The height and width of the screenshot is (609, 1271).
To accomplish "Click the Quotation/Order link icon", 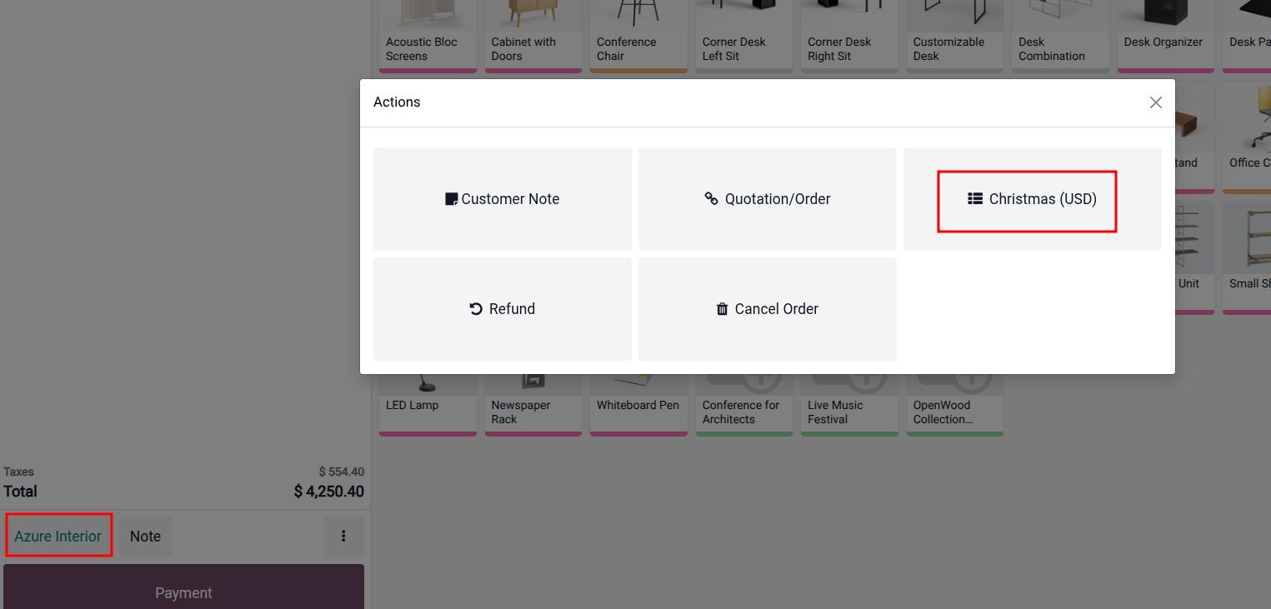I will [x=711, y=199].
